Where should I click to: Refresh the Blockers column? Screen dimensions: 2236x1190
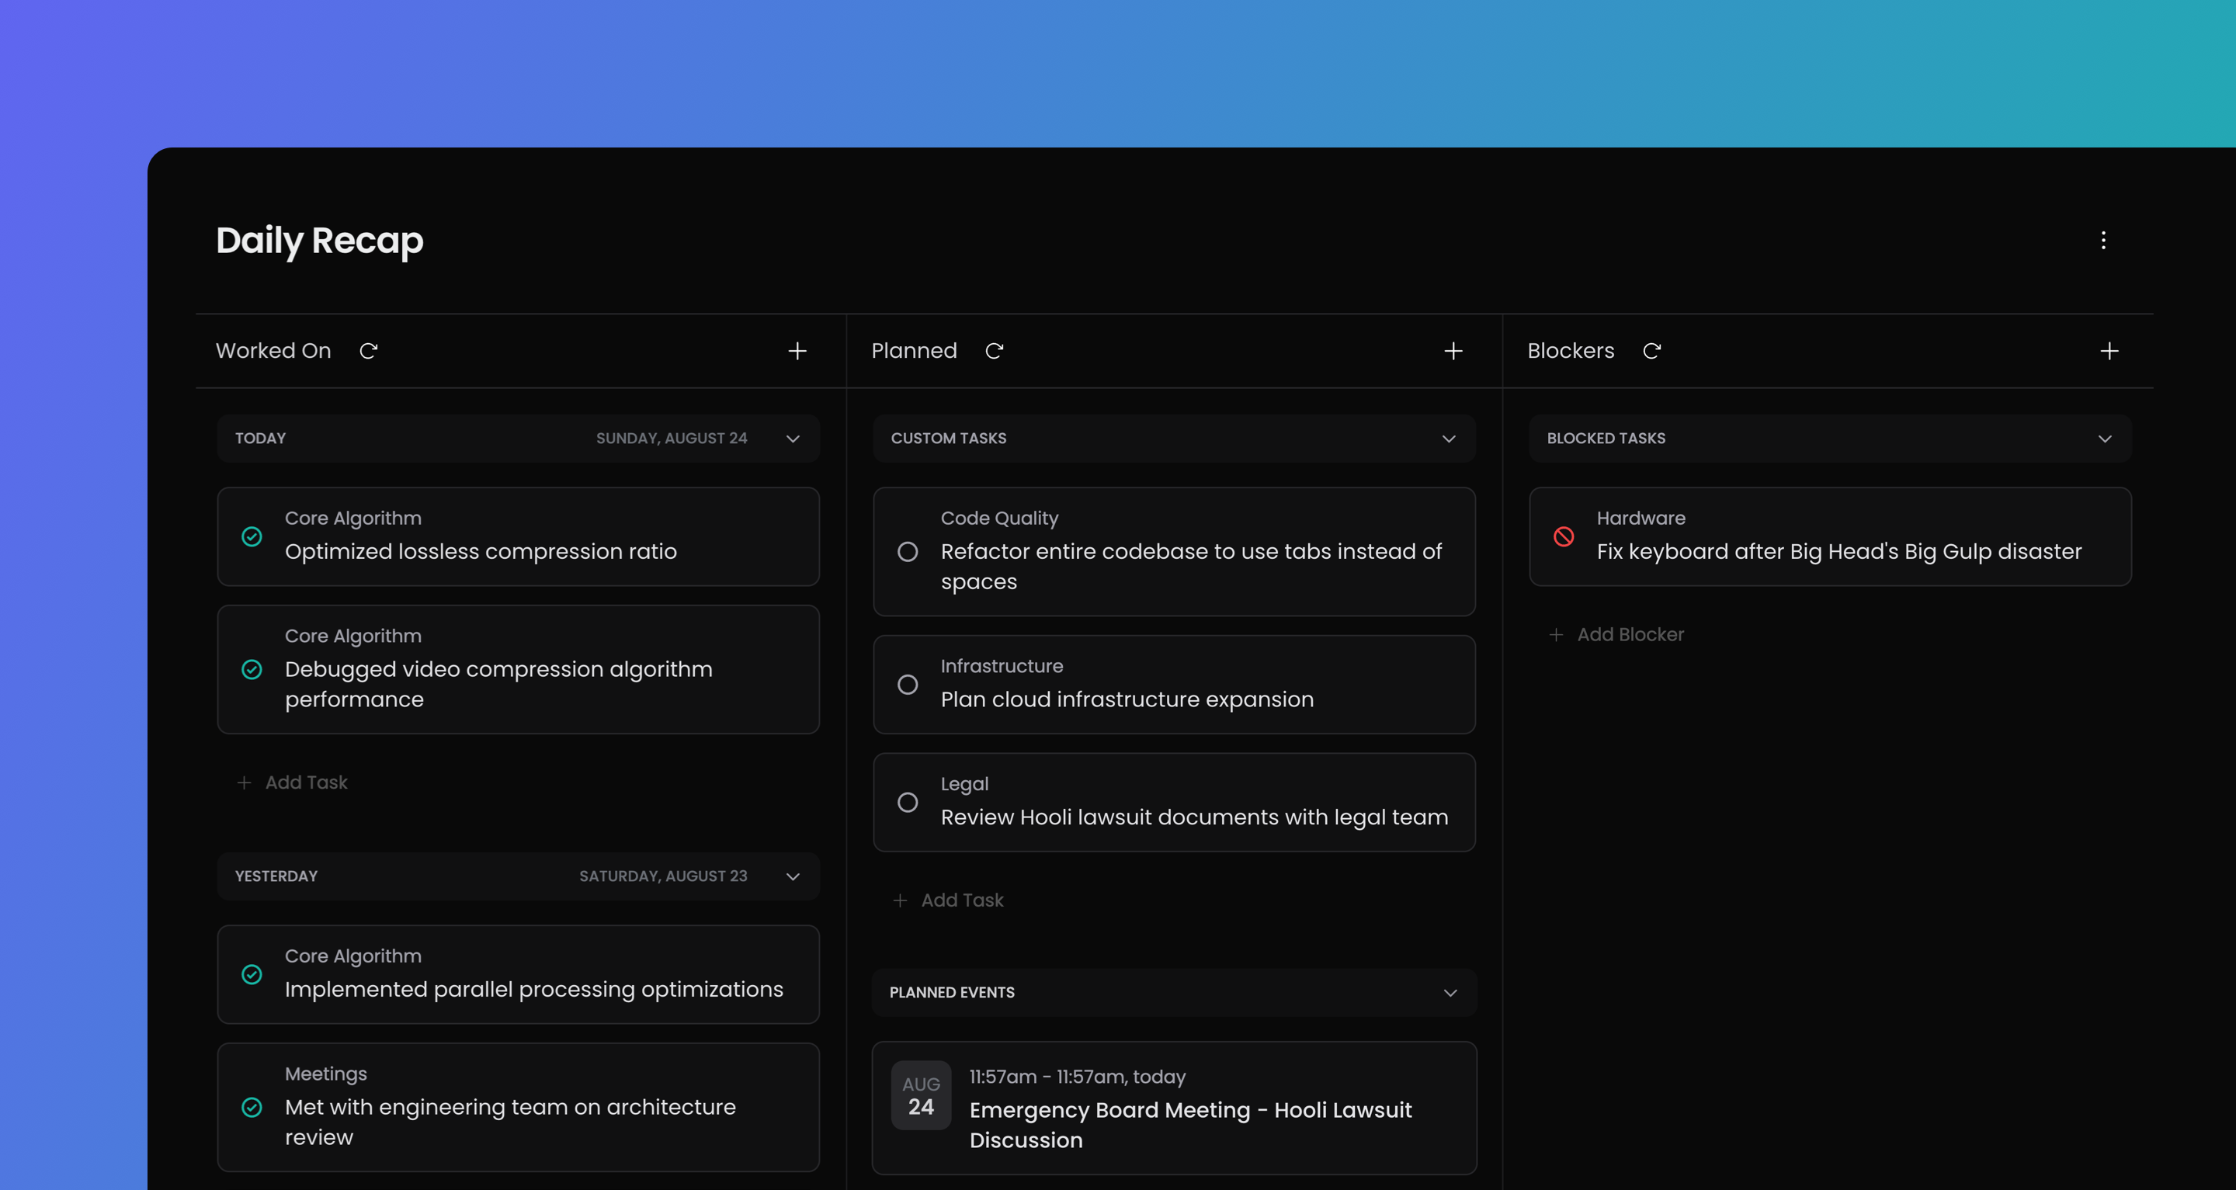tap(1651, 351)
